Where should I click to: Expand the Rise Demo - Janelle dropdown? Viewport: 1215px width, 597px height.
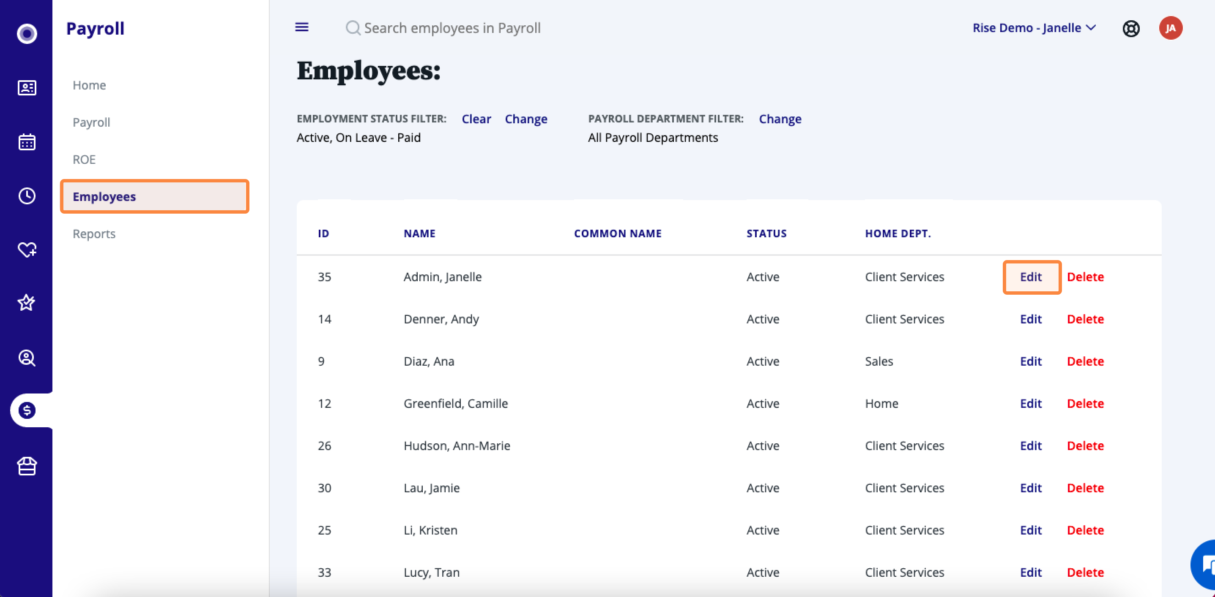(1034, 28)
